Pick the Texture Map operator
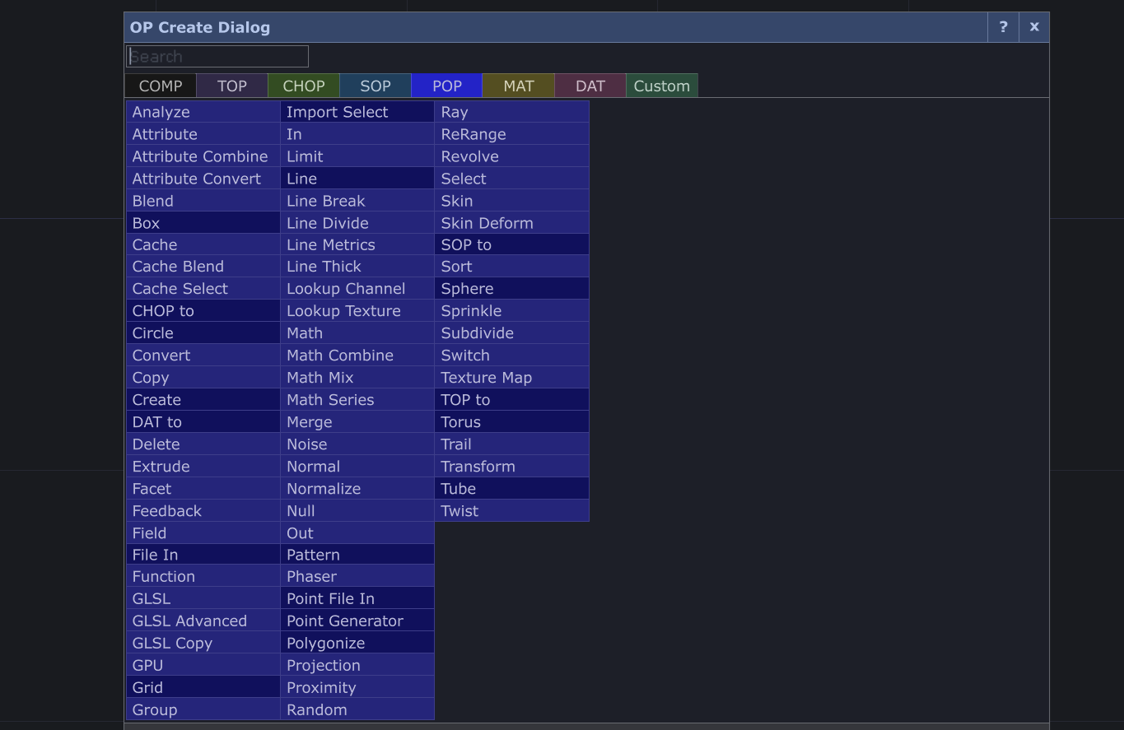Screen dimensions: 1124x730 click(511, 378)
